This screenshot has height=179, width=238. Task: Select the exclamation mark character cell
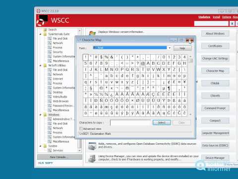pos(86,57)
